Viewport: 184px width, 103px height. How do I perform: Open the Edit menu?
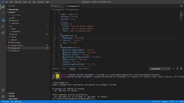(11, 2)
